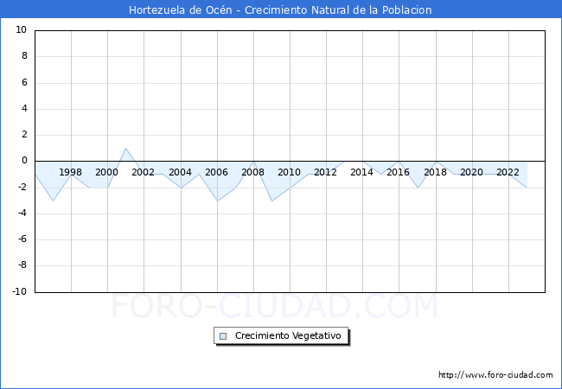The width and height of the screenshot is (562, 389).
Task: Click the 2002 x-axis label
Action: [144, 172]
